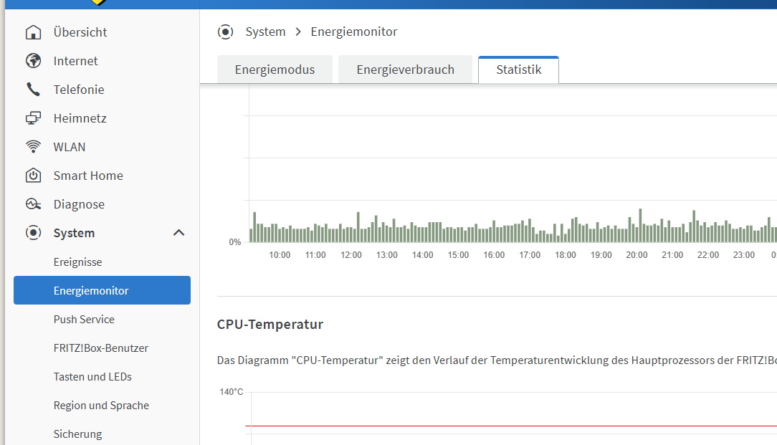Click the red temperature threshold line

(511, 426)
